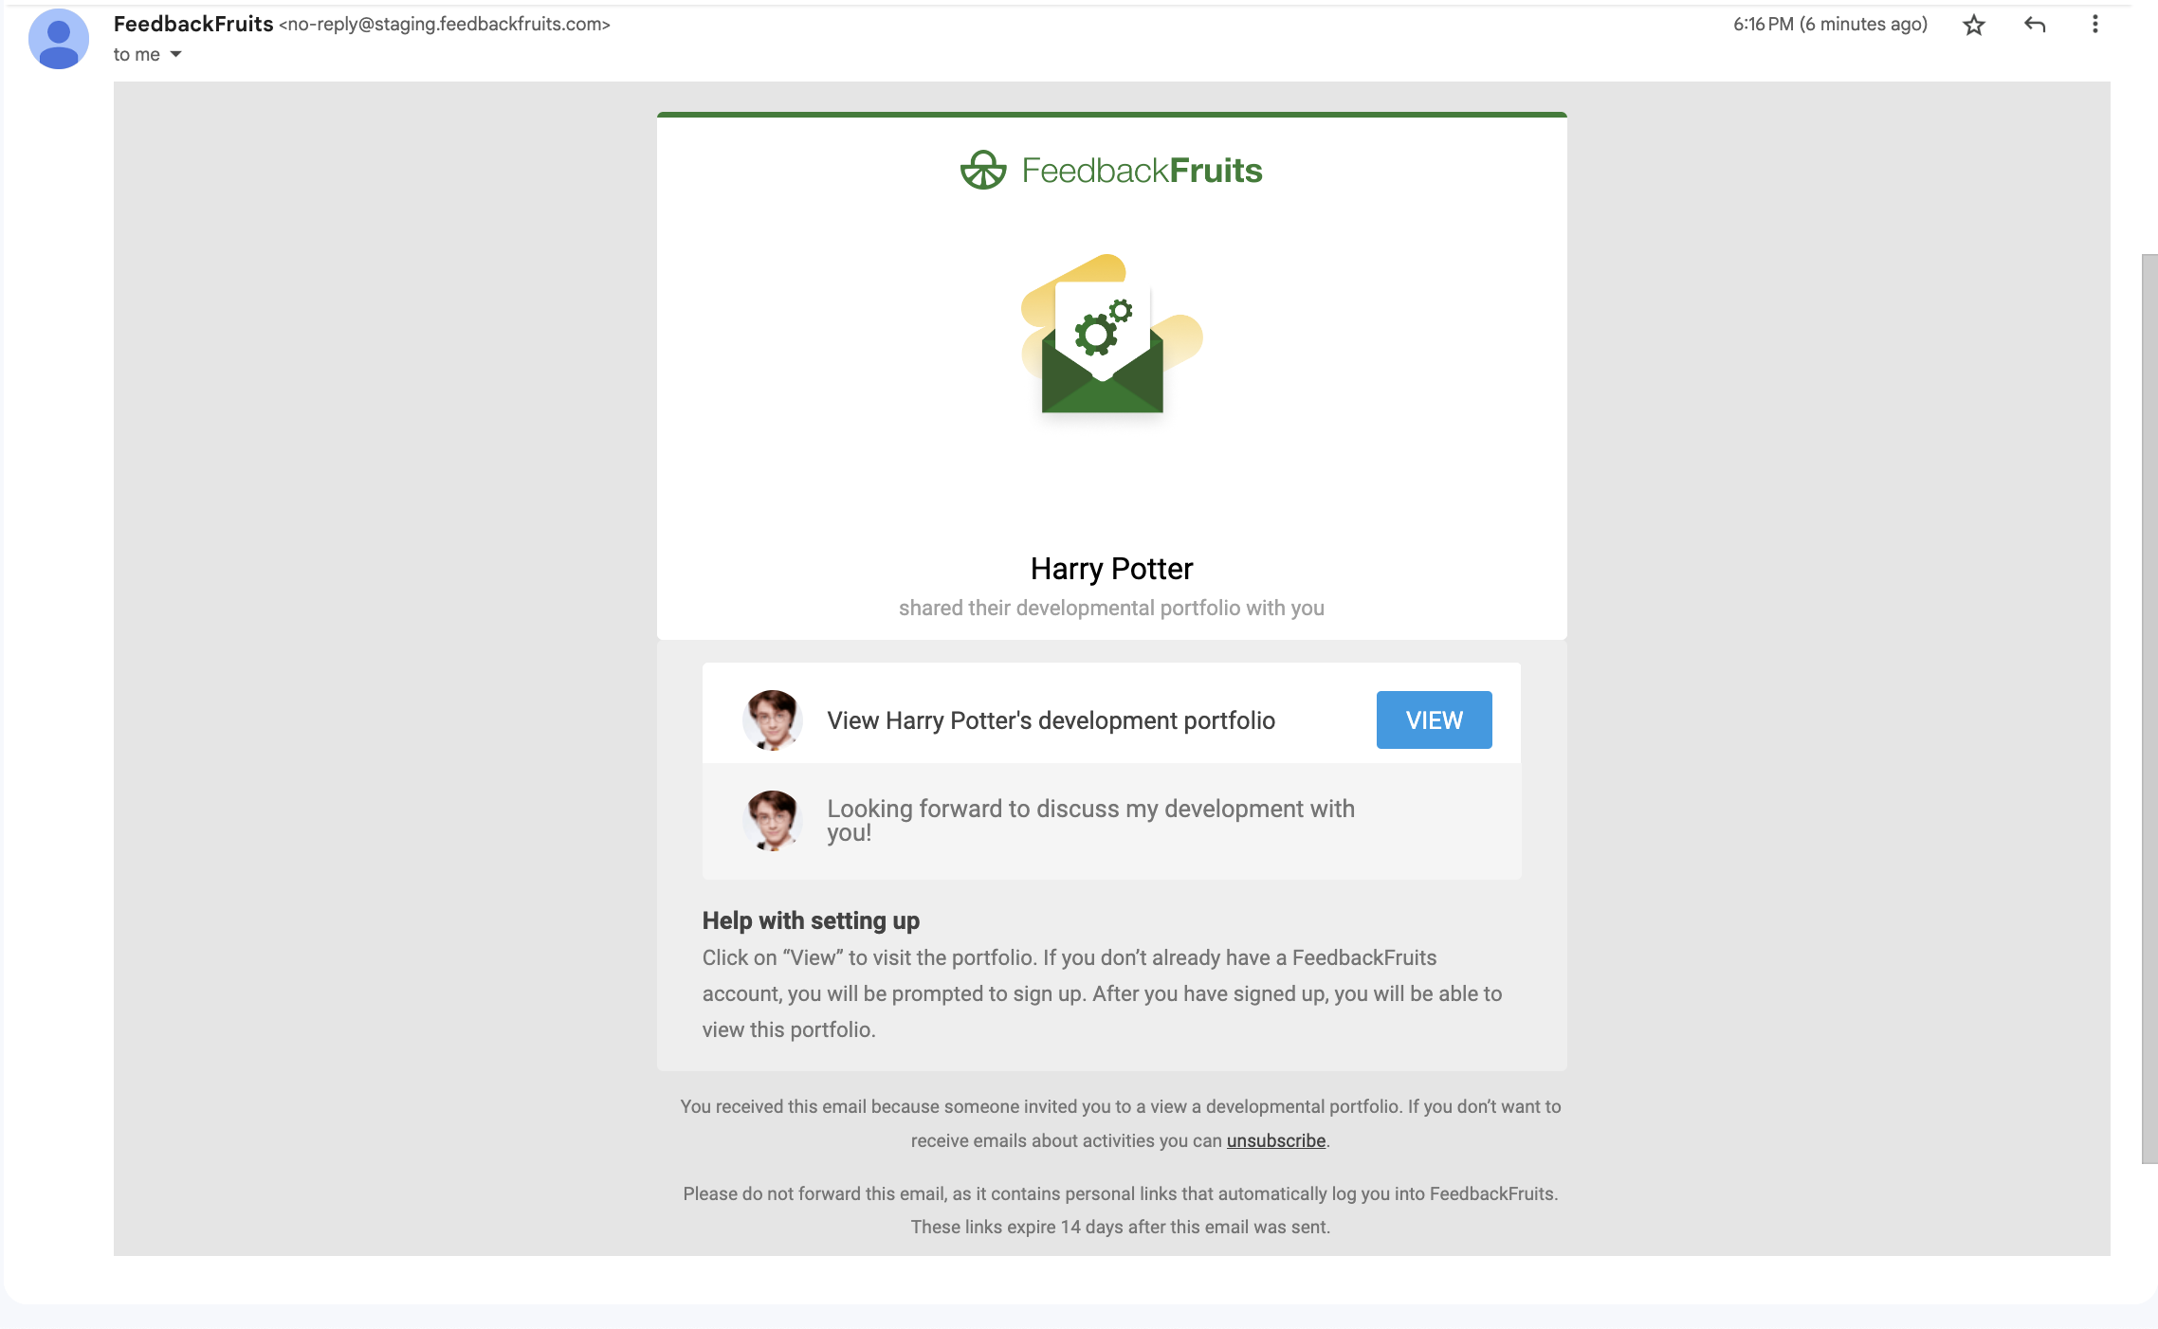Click the sender name FeedbackFruits

[193, 24]
